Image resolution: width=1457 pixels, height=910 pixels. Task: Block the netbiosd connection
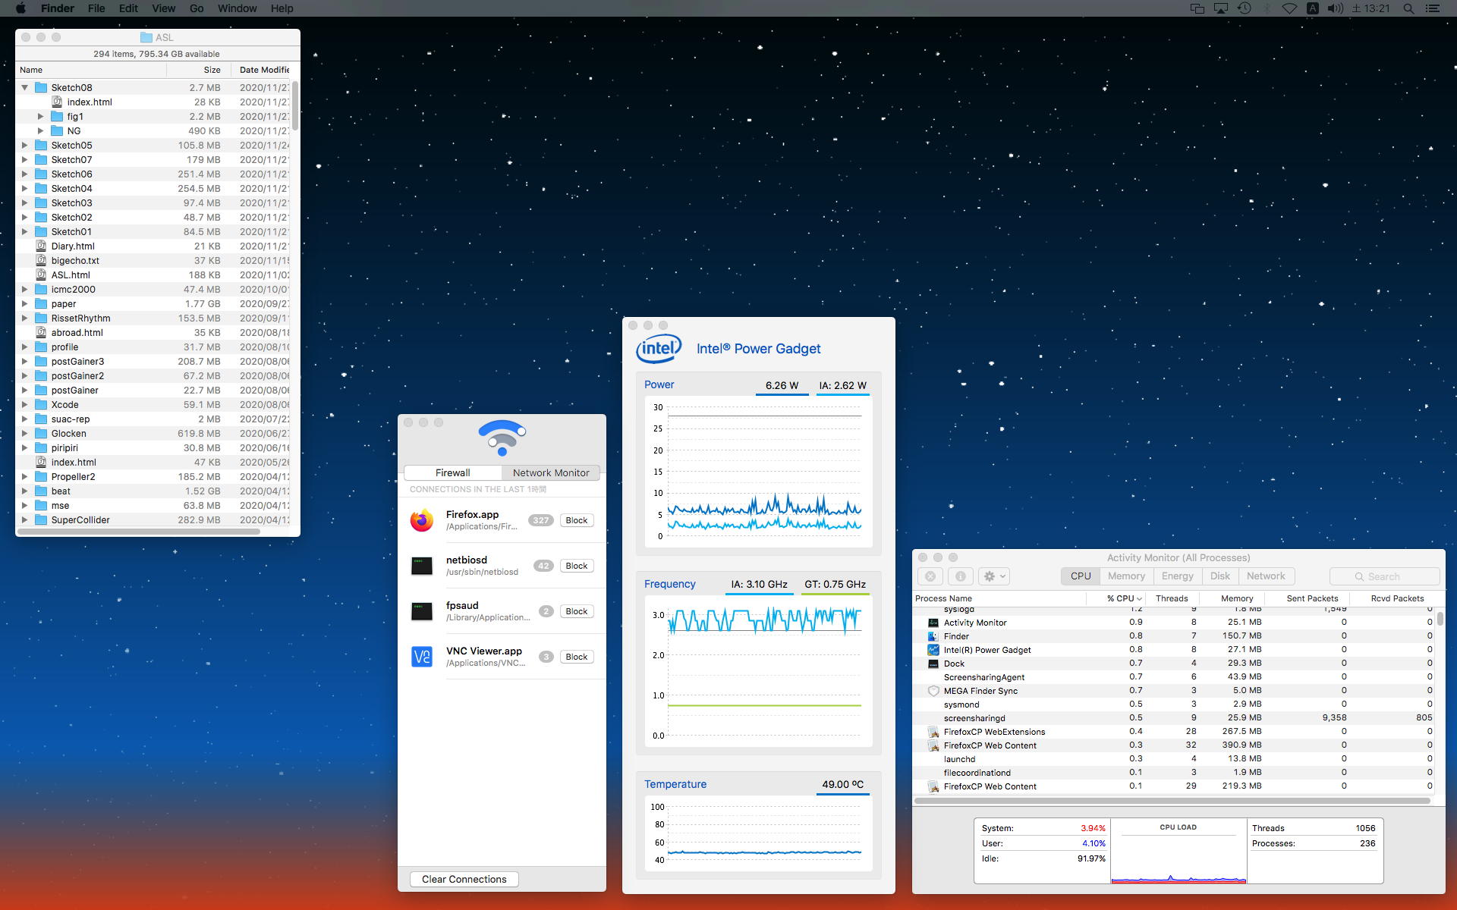coord(577,566)
